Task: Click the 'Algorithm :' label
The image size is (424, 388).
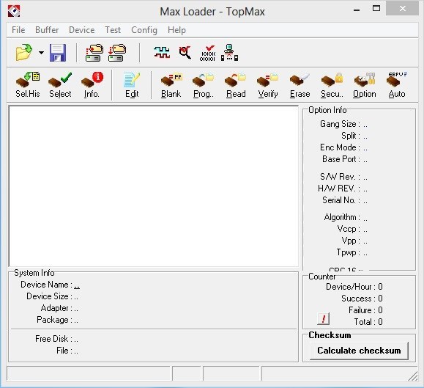Action: [x=342, y=217]
